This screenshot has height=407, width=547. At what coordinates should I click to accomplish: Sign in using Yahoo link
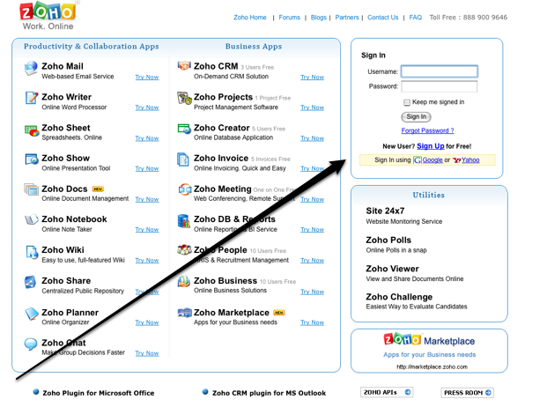[470, 160]
